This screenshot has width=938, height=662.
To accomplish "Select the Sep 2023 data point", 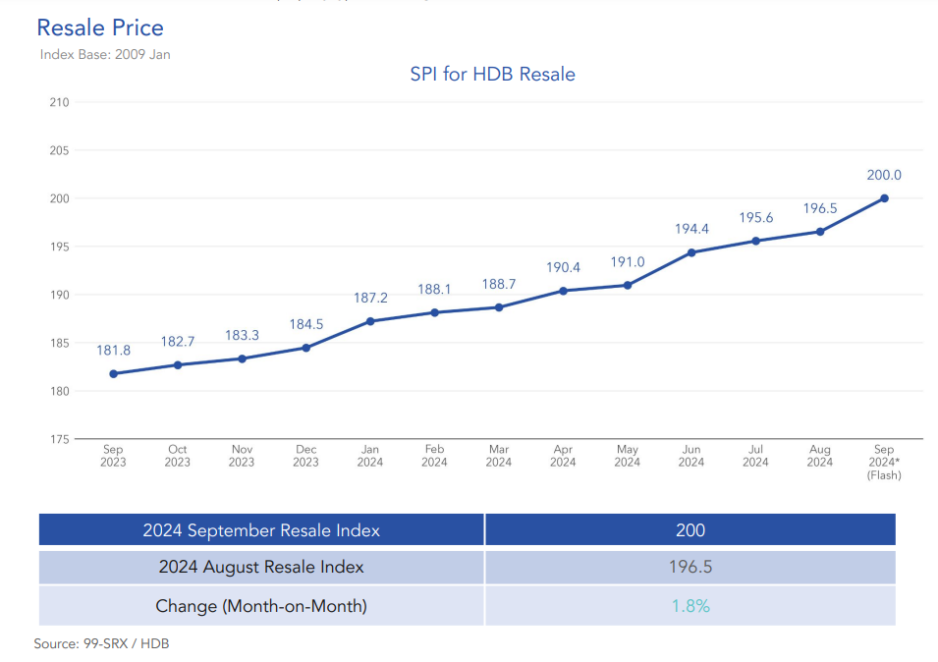I will click(x=114, y=372).
